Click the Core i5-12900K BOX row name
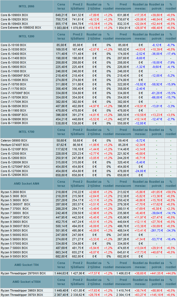 [x=14, y=175]
